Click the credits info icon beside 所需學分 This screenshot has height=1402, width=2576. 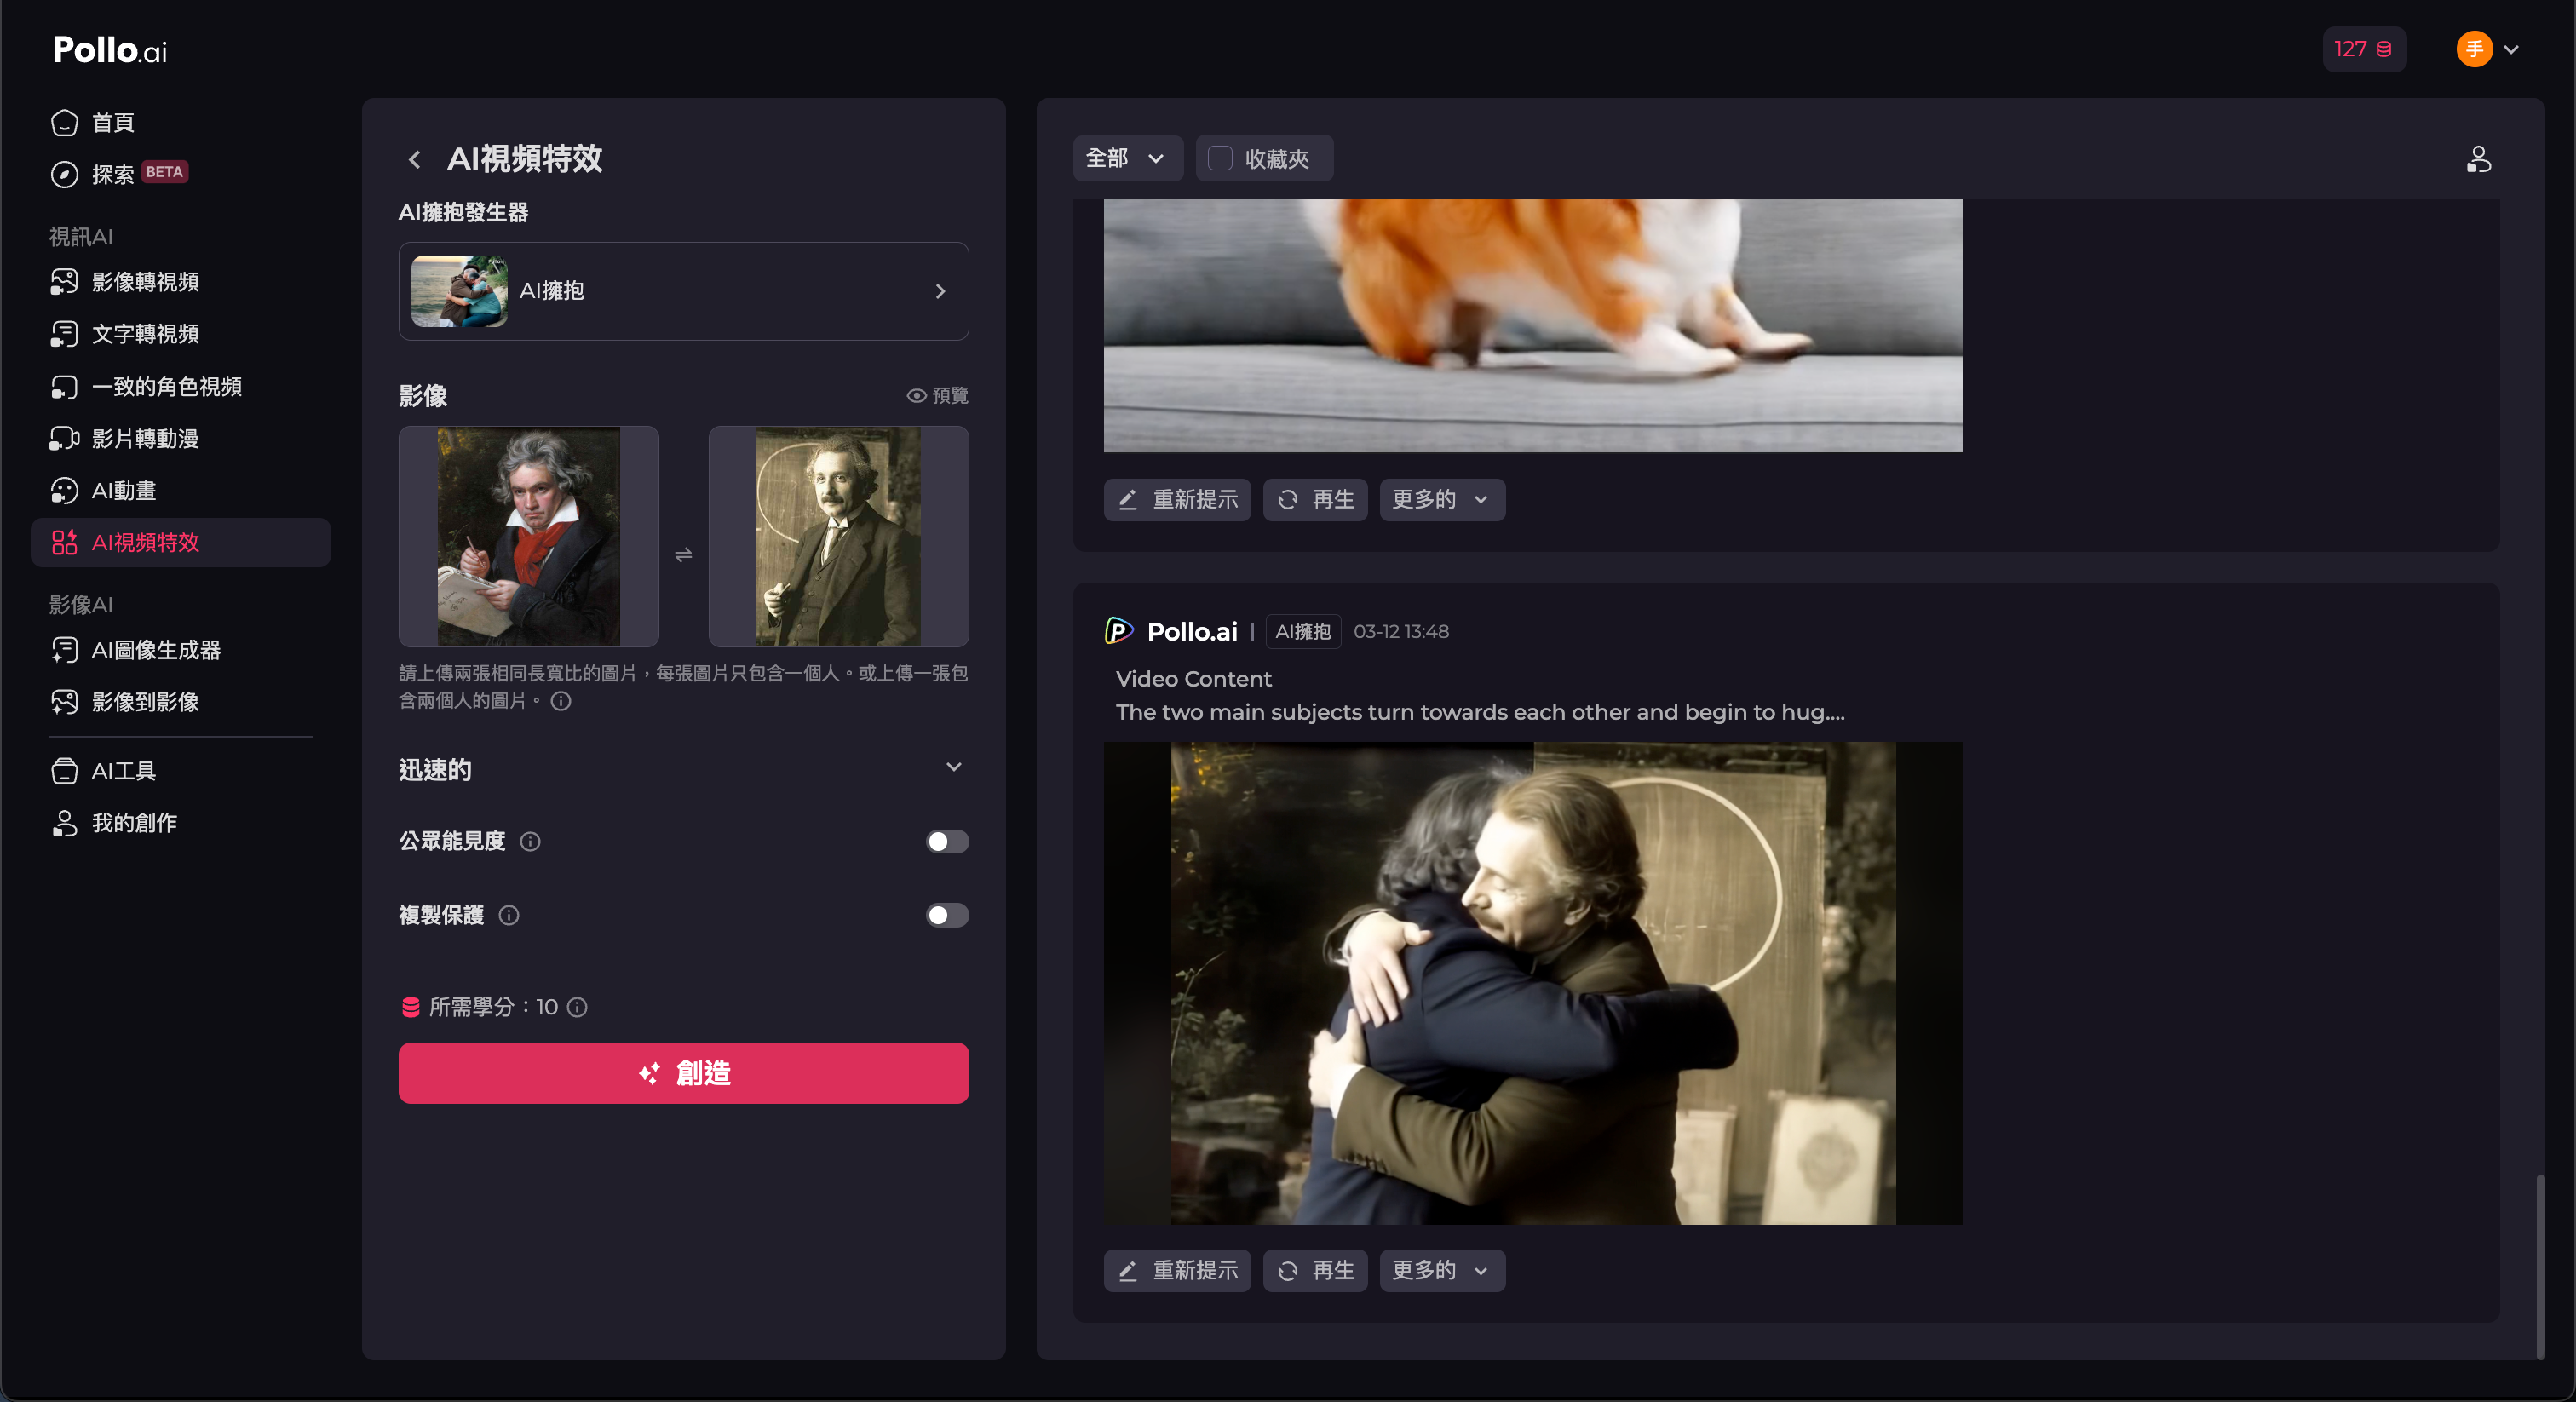(x=577, y=1007)
